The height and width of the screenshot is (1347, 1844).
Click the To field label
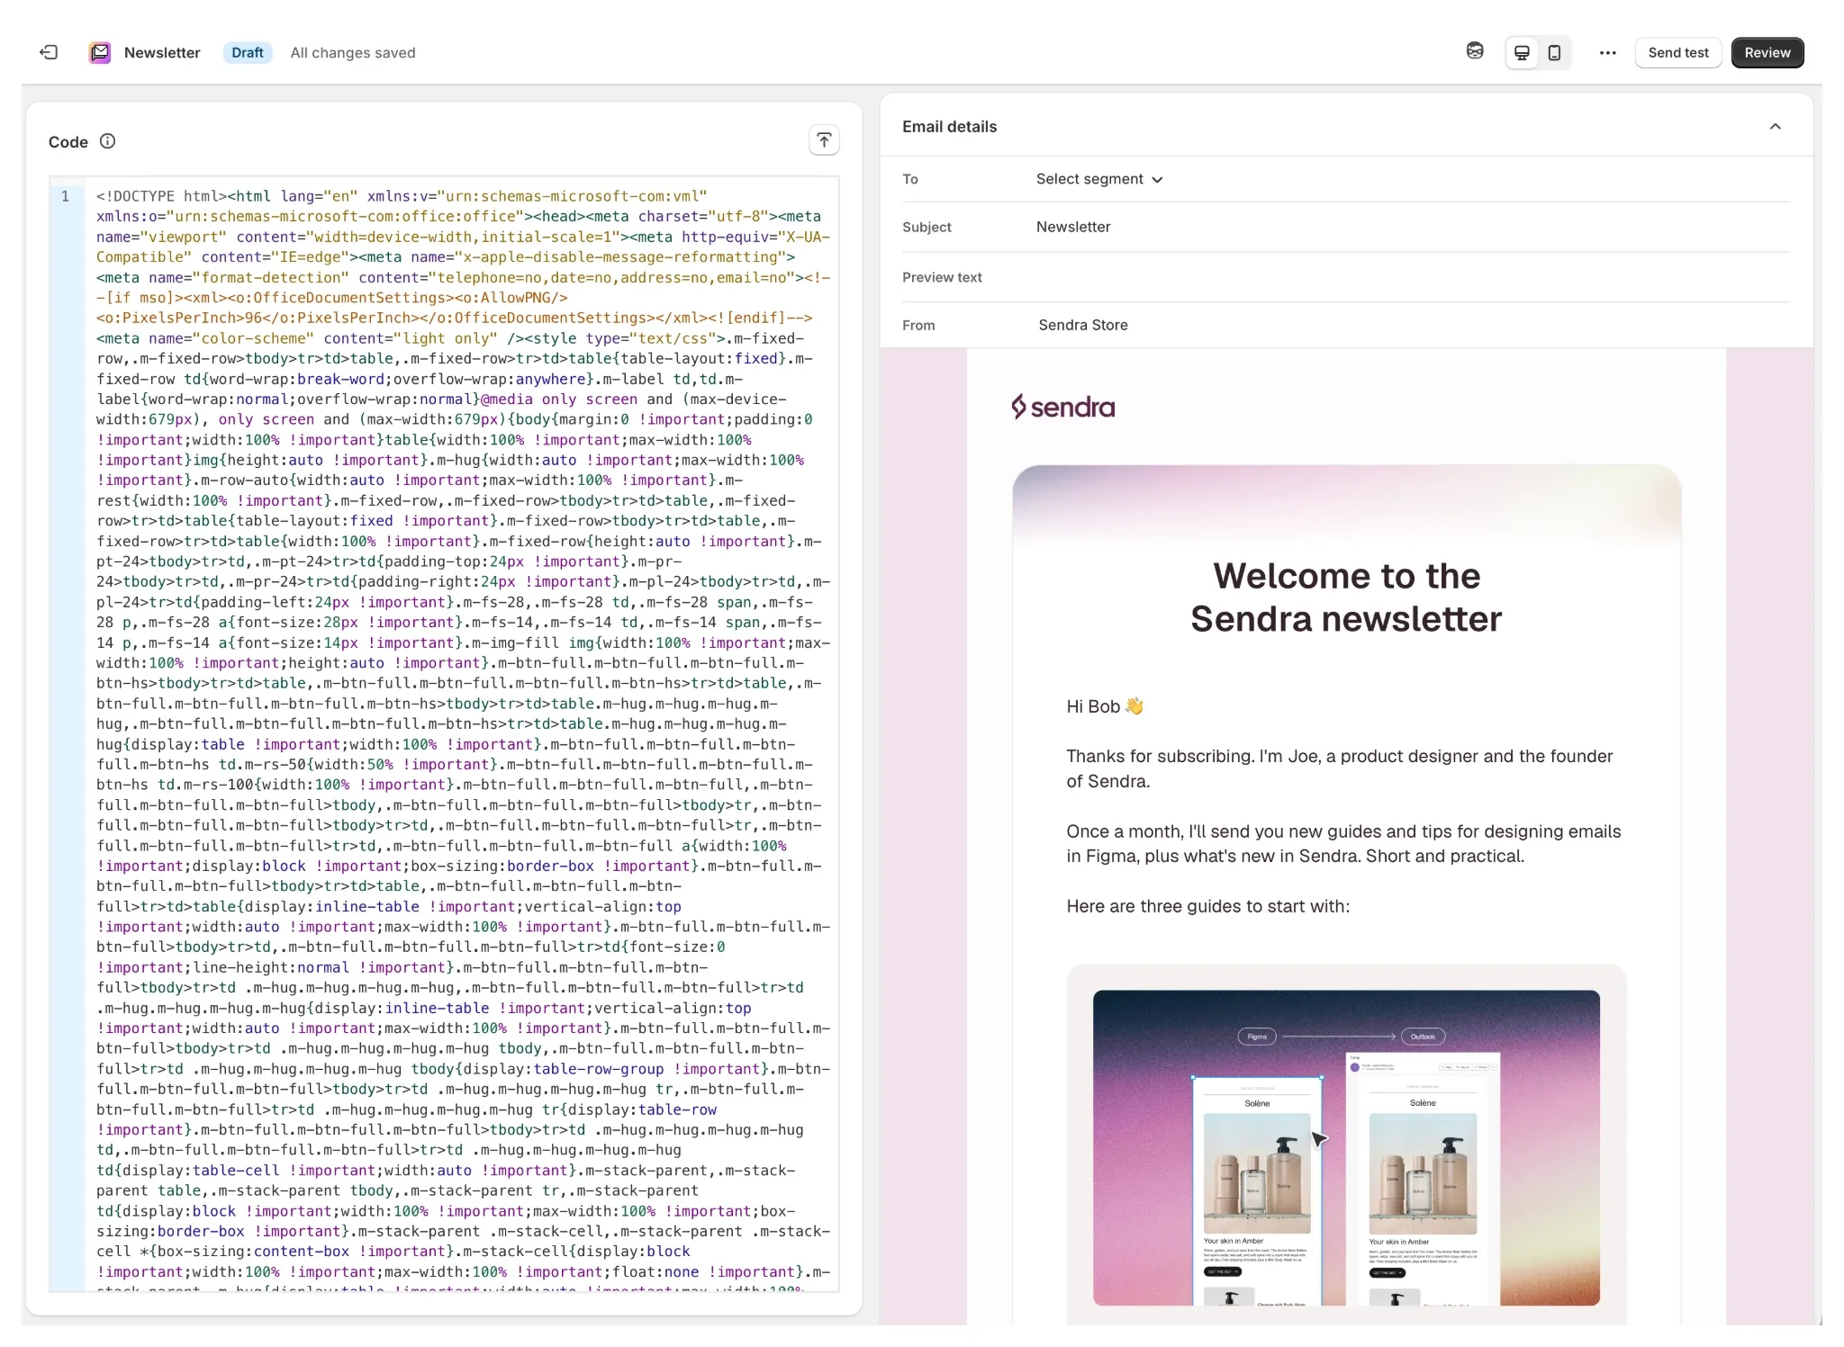910,179
